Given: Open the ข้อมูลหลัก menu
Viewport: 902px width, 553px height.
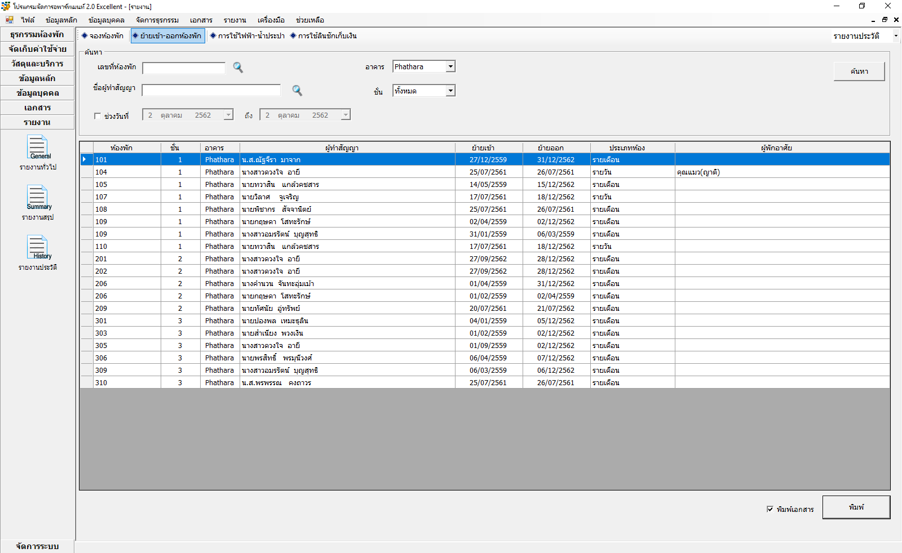Looking at the screenshot, I should 61,20.
